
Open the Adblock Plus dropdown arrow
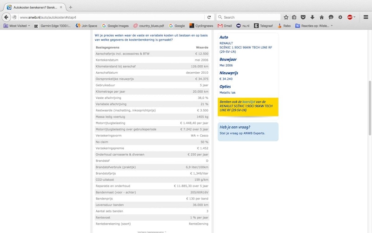tap(354, 17)
